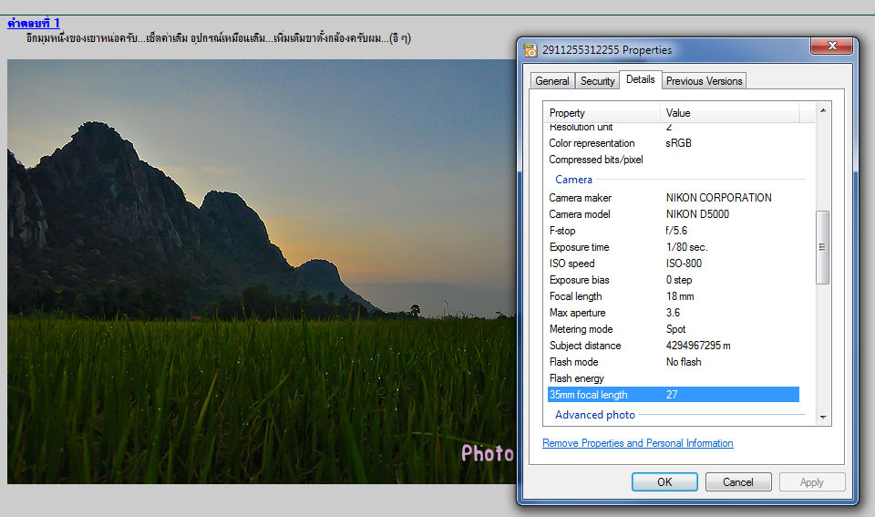Click the ISO speed value ISO-800

click(x=684, y=264)
